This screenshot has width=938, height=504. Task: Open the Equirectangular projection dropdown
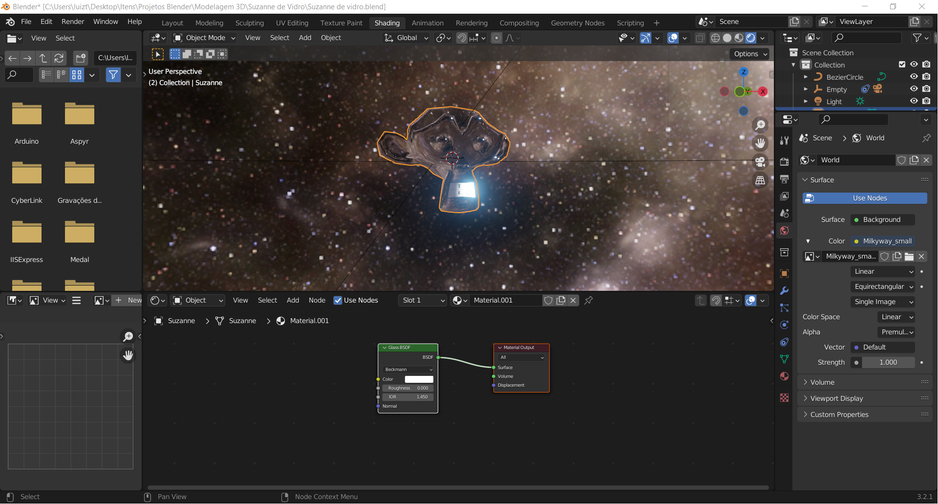(883, 287)
